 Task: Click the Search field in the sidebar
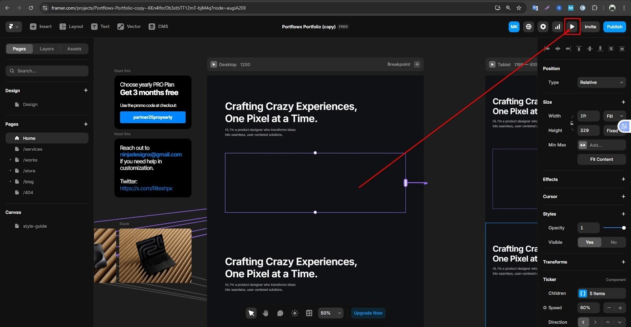coord(47,71)
